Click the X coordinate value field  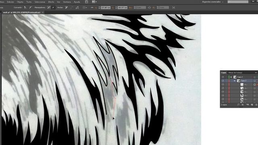(x=106, y=8)
